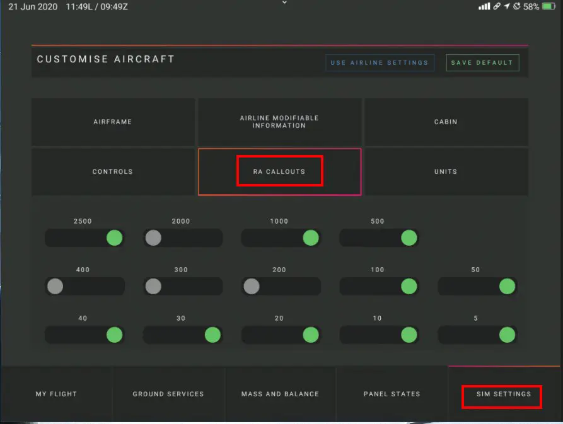Disable the 10 RA callout switch
This screenshot has width=563, height=424.
click(x=379, y=335)
